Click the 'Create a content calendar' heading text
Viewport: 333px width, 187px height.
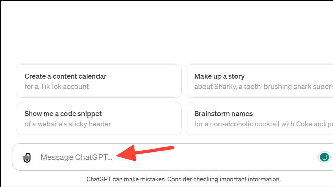[65, 76]
